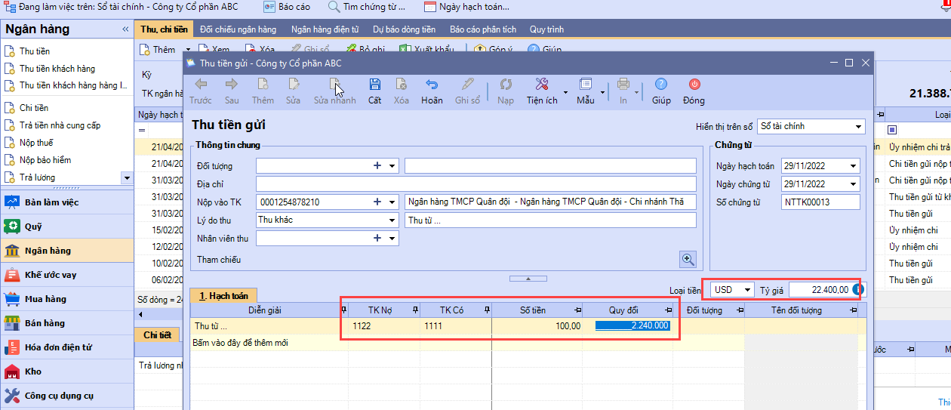
Task: Click the Giúp help icon in dialog
Action: [661, 85]
